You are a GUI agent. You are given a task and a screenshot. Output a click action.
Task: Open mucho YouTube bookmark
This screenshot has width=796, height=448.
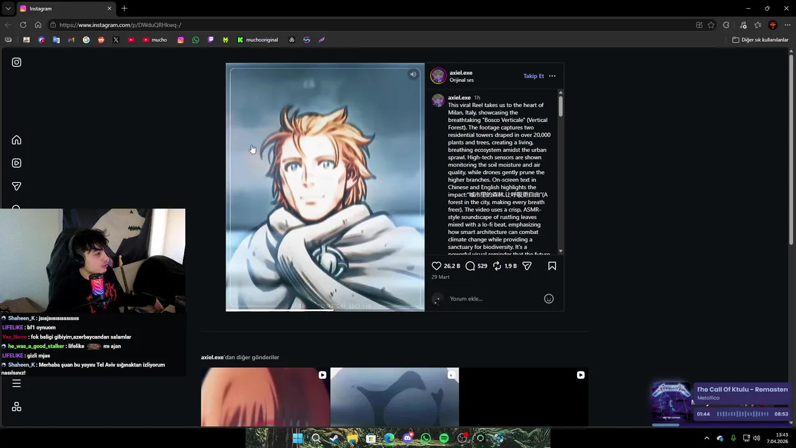155,40
